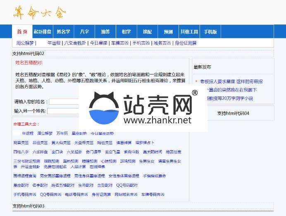
Task: Open the 手指指纹算命 tool link
Action: click(154, 176)
